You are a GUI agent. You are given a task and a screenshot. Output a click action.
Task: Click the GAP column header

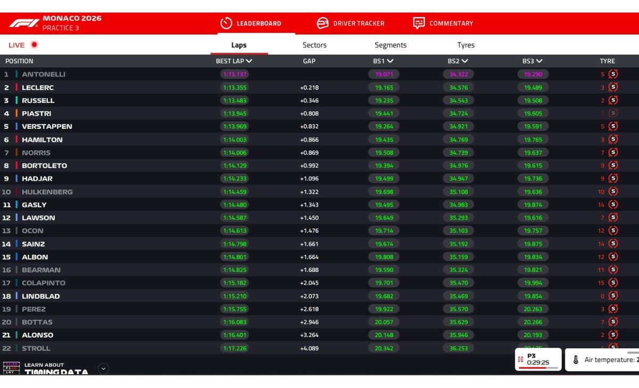[x=309, y=61]
